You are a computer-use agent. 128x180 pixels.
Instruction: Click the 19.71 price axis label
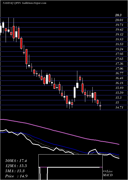click(119, 25)
